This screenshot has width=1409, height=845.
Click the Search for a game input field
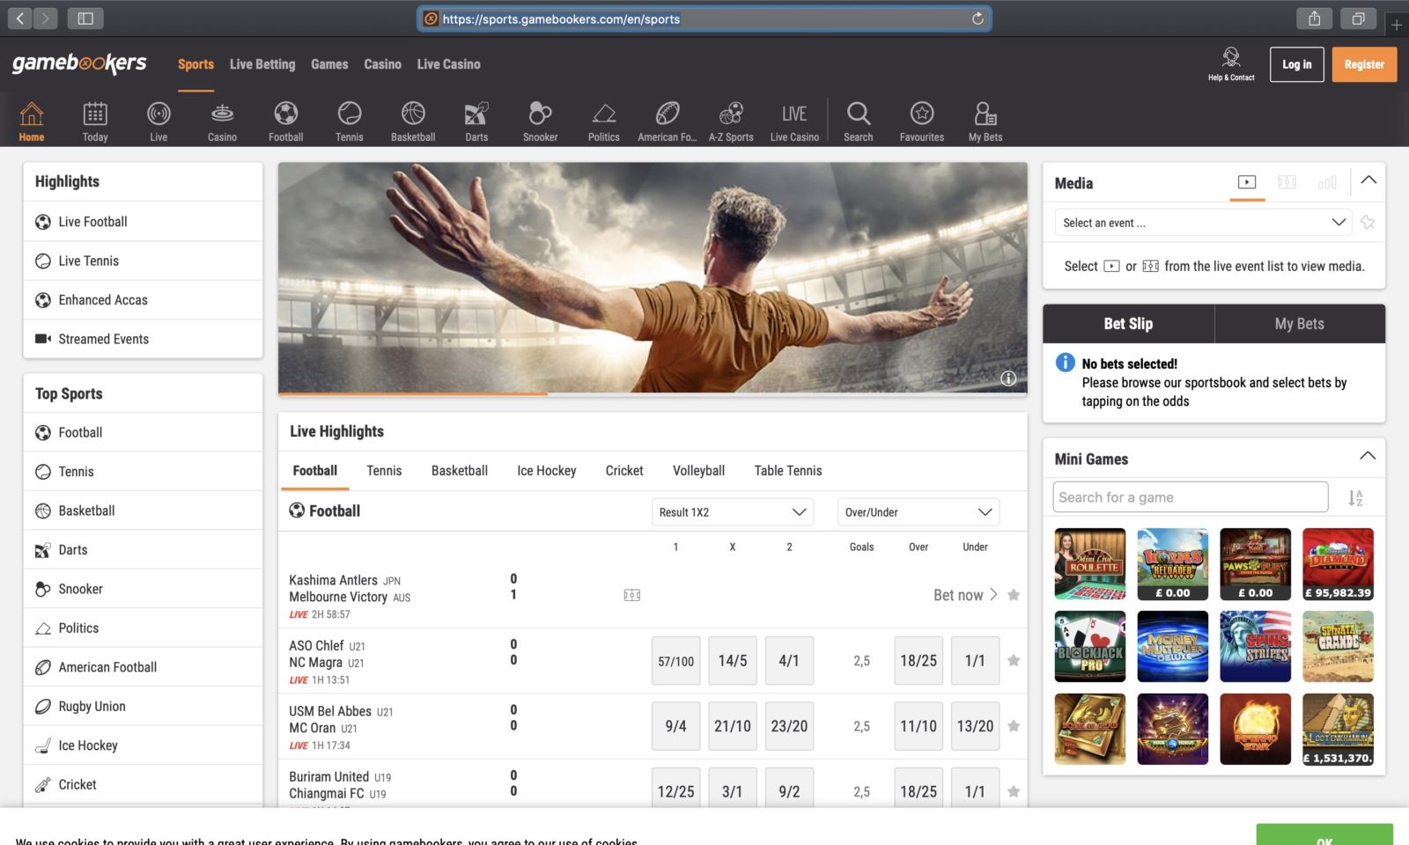tap(1189, 496)
